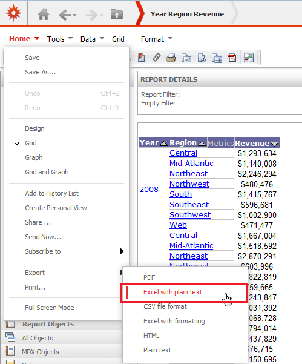The width and height of the screenshot is (302, 364).
Task: Select the checked Grid view option
Action: (x=31, y=143)
